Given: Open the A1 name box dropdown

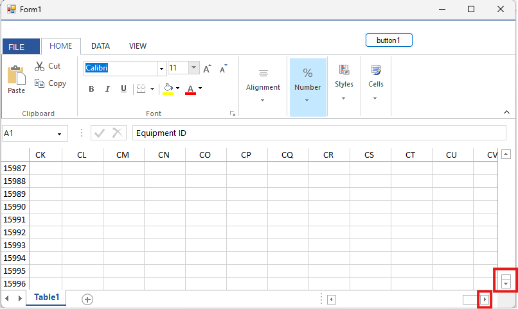Looking at the screenshot, I should tap(60, 134).
